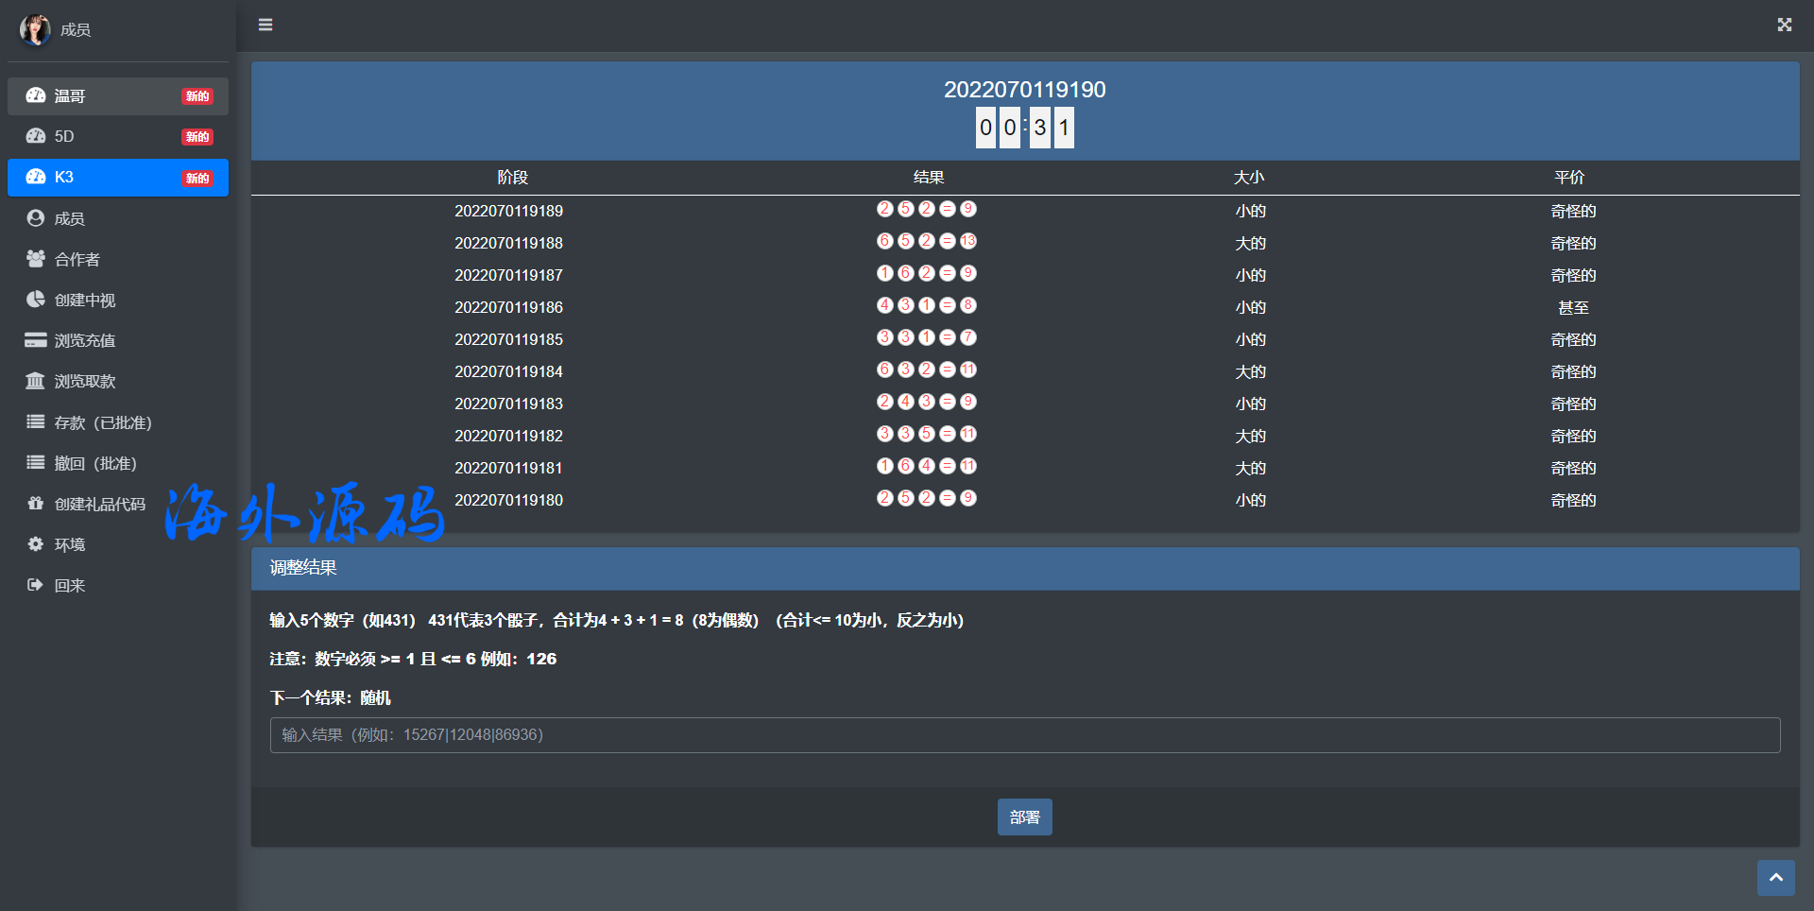Image resolution: width=1814 pixels, height=911 pixels.
Task: Click the 浏览取款 bank icon
Action: click(x=36, y=381)
